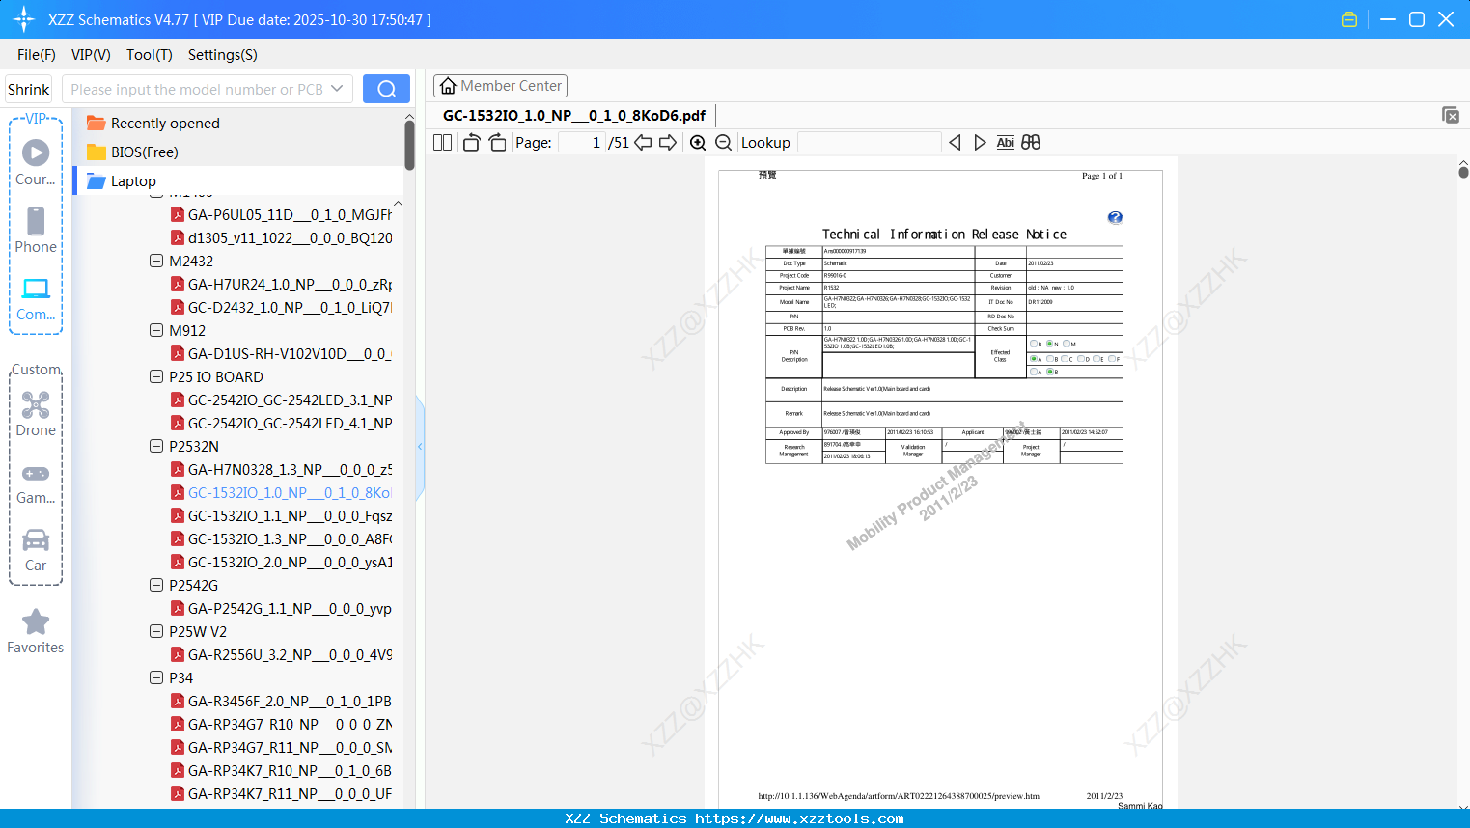Open GC-2542IO_GC-2542LED_4.1_NP file
1470x828 pixels.
[x=281, y=423]
